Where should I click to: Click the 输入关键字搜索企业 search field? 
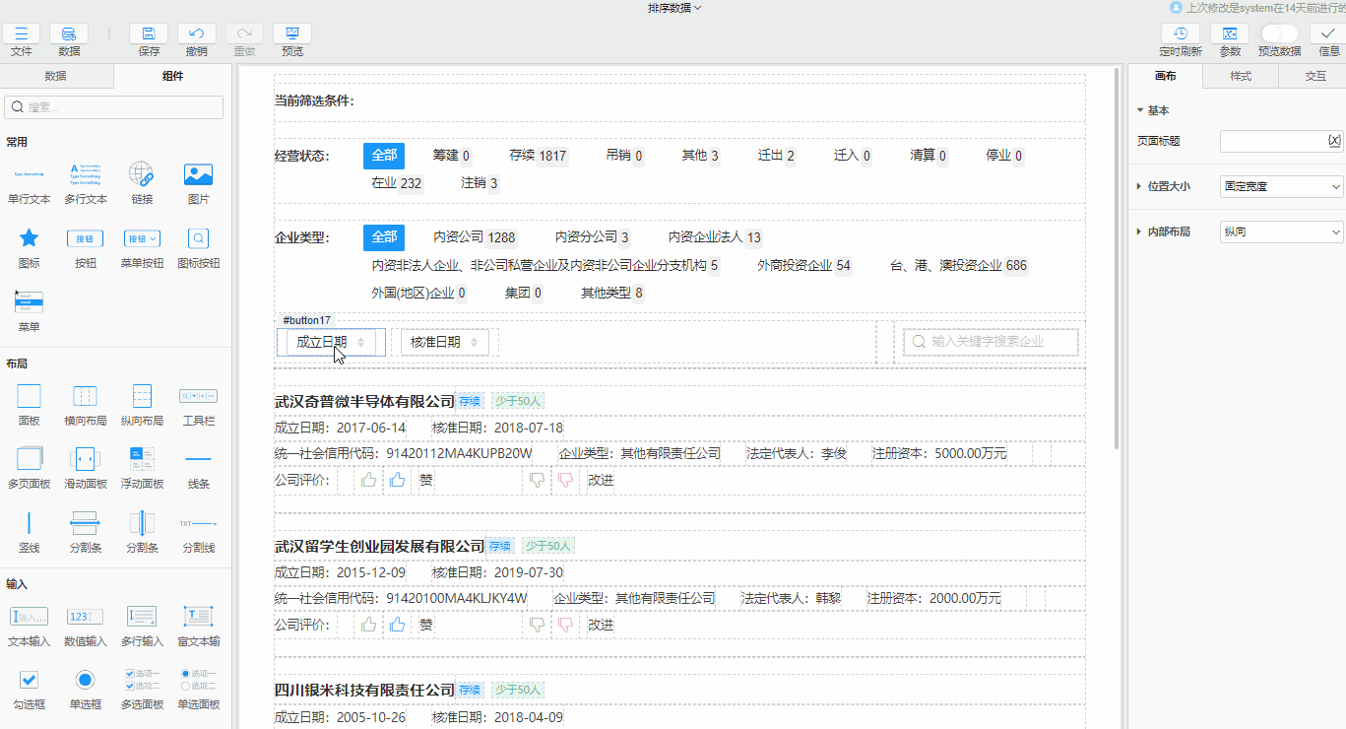[x=991, y=341]
